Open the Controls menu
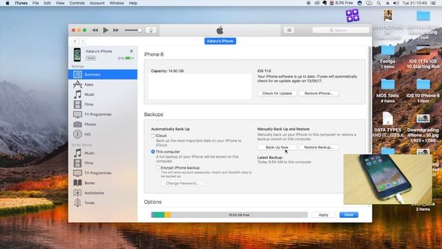The image size is (442, 249). coord(77,3)
